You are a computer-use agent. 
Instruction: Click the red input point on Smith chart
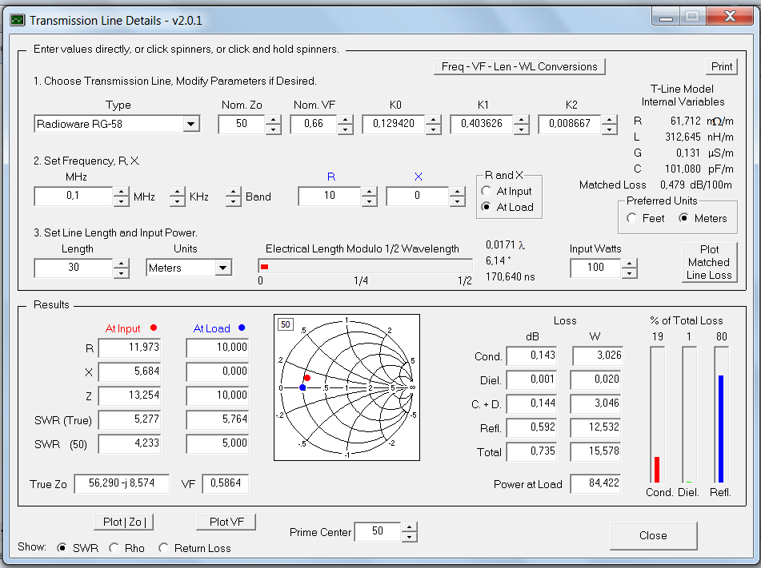(x=306, y=378)
